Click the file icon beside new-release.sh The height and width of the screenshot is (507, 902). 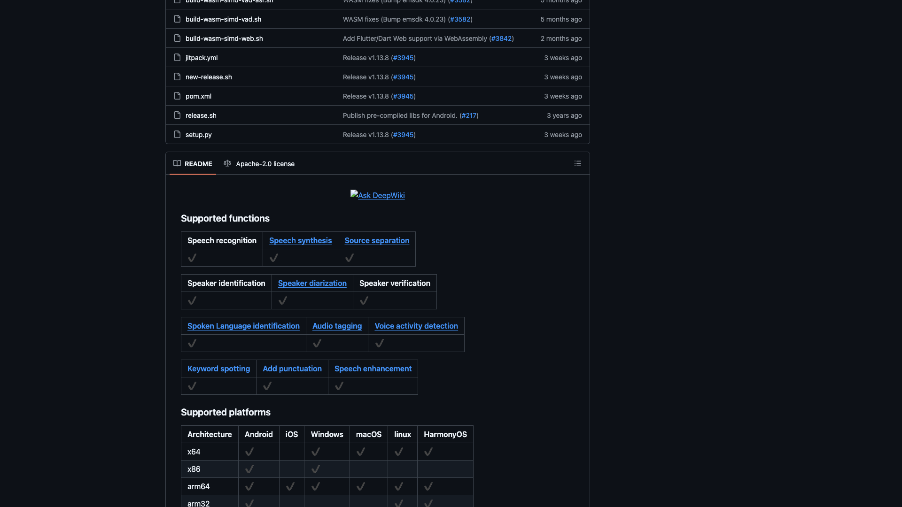pos(177,77)
